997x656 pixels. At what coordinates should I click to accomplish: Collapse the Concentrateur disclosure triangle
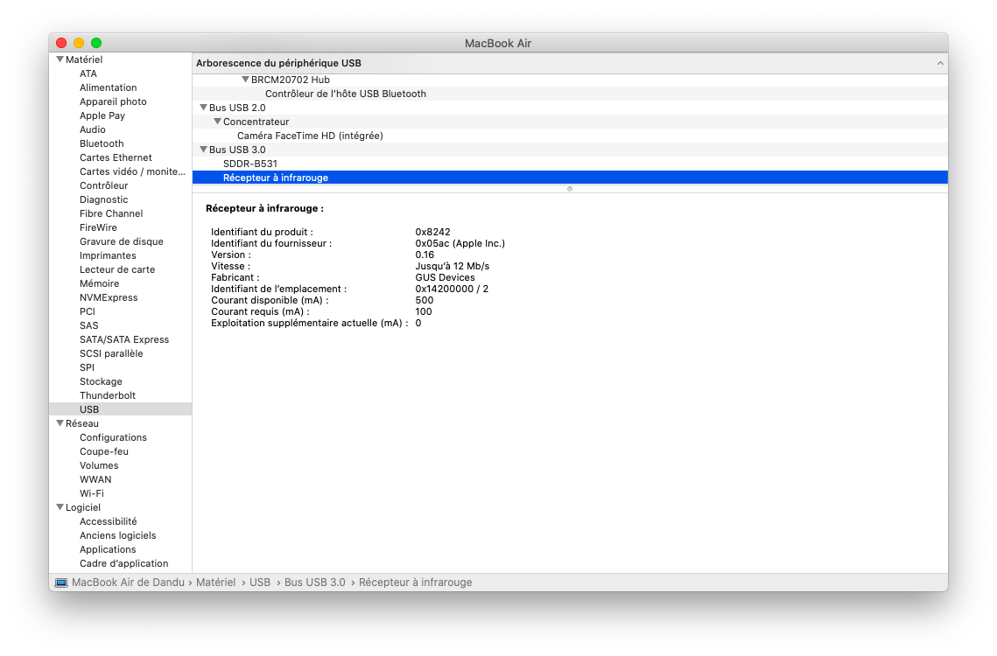pos(217,122)
